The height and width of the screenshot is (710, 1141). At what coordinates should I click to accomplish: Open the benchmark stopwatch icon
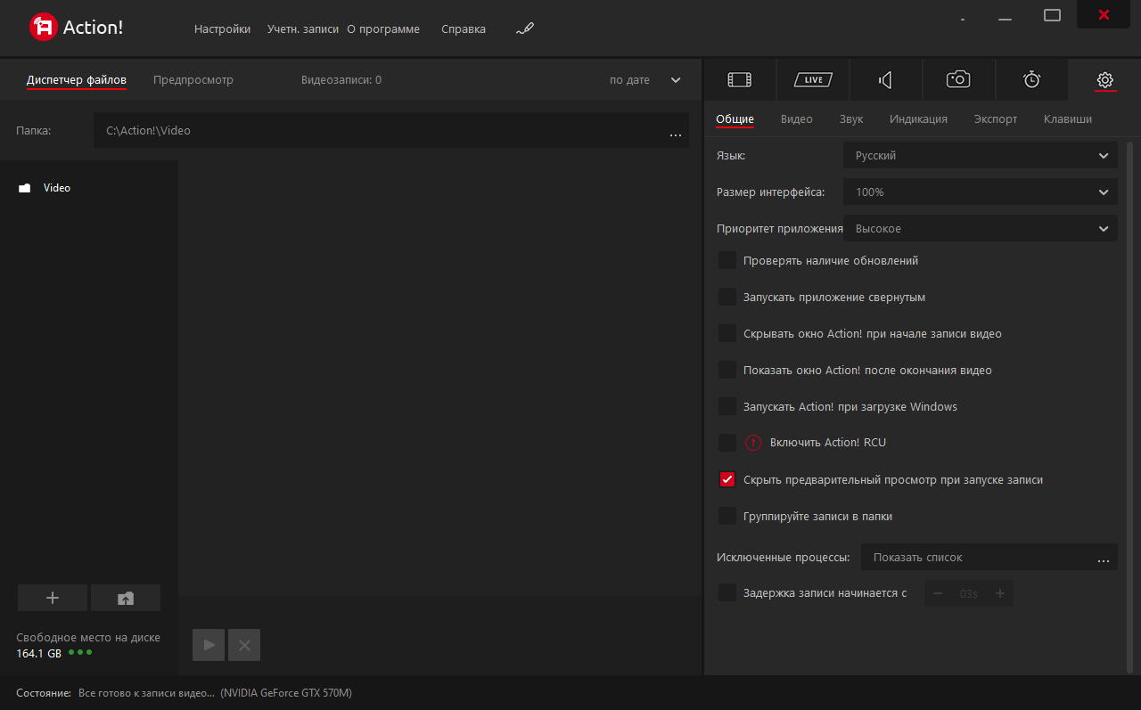pyautogui.click(x=1031, y=80)
